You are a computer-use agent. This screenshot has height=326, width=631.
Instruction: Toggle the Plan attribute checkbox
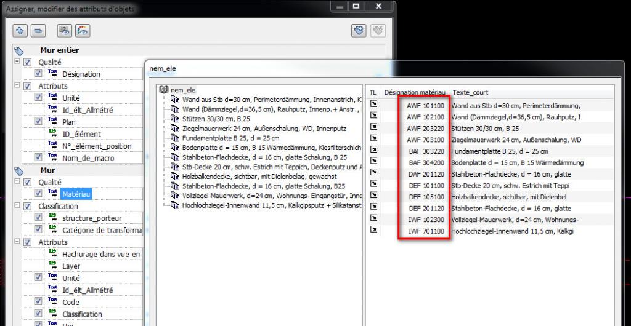[x=38, y=122]
